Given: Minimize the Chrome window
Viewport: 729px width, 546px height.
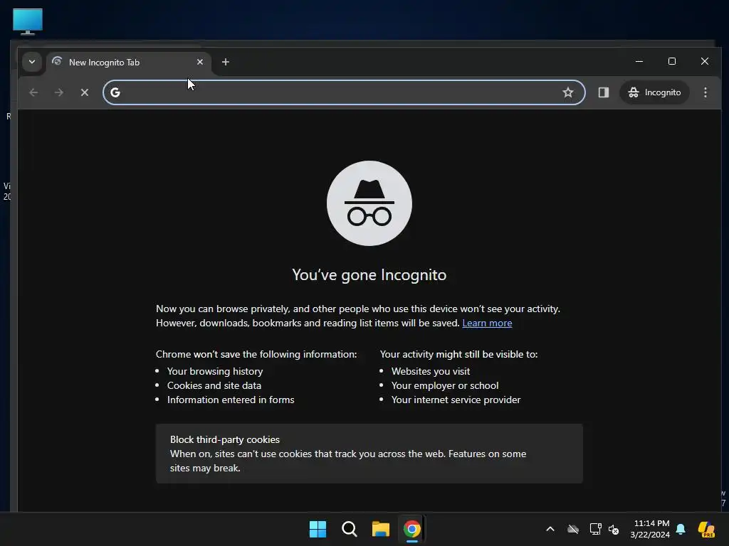Looking at the screenshot, I should tap(639, 61).
